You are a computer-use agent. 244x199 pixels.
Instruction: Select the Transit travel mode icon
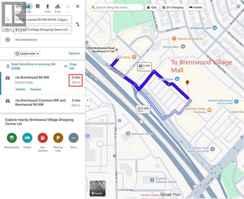click(38, 6)
